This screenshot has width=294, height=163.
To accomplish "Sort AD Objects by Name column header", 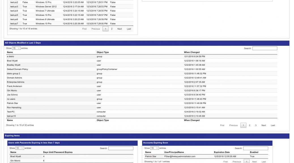I will [10, 52].
